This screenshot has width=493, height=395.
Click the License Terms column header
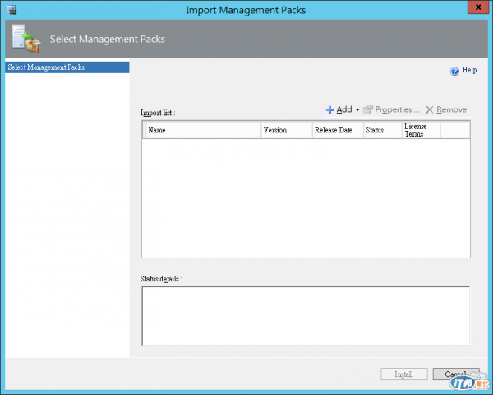pyautogui.click(x=421, y=130)
